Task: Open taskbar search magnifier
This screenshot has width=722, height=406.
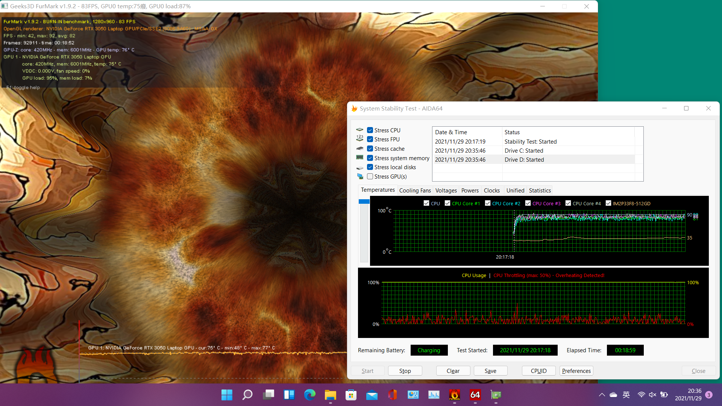Action: (247, 395)
